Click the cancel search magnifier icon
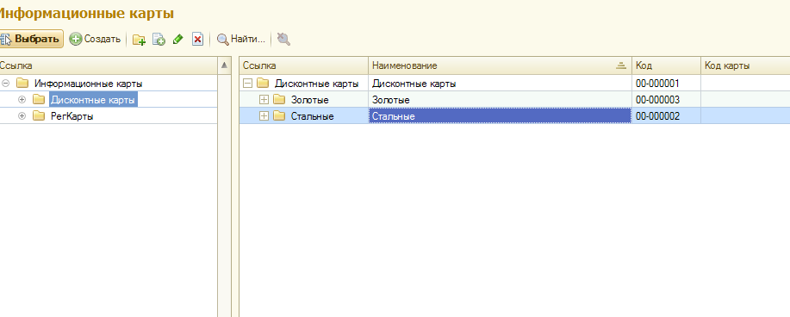The image size is (790, 317). pos(283,39)
